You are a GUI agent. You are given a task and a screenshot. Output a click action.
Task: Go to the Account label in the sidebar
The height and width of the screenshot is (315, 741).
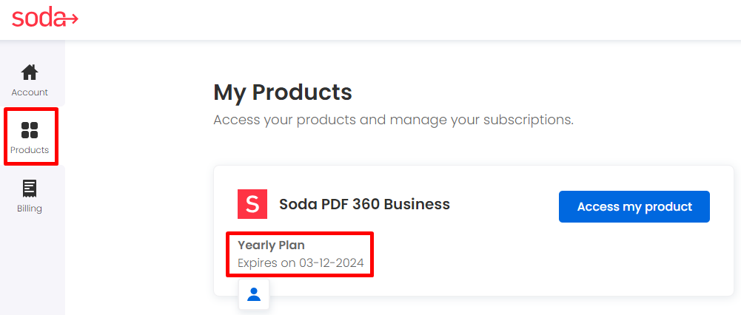click(30, 92)
